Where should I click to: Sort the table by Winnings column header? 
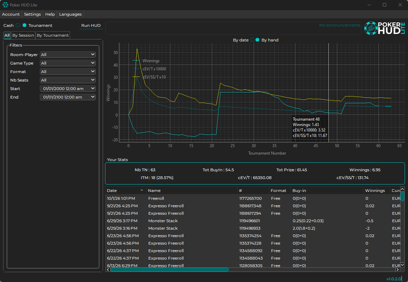coord(377,191)
